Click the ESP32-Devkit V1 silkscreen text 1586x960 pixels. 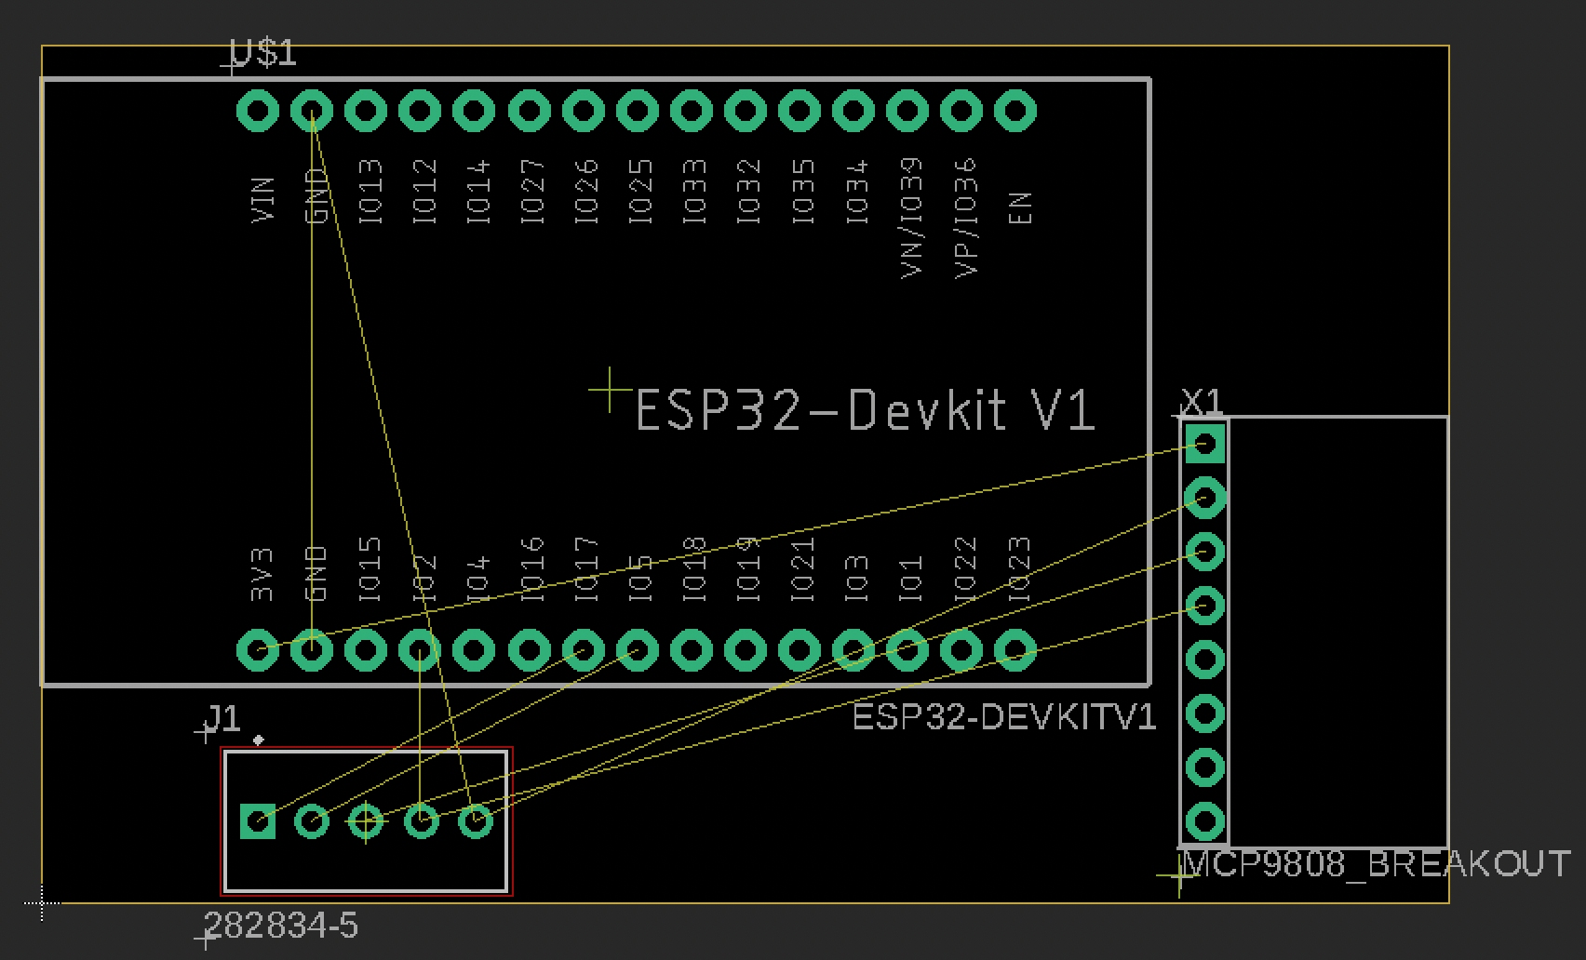point(865,410)
